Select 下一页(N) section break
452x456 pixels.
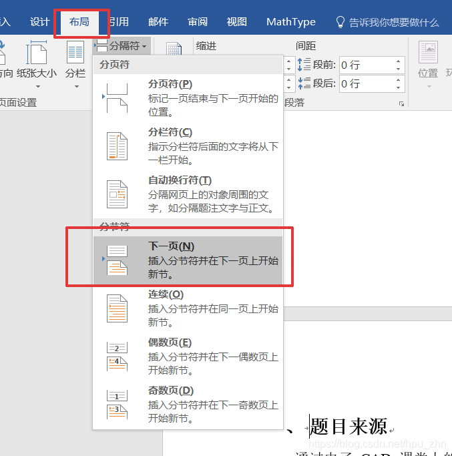tap(188, 260)
